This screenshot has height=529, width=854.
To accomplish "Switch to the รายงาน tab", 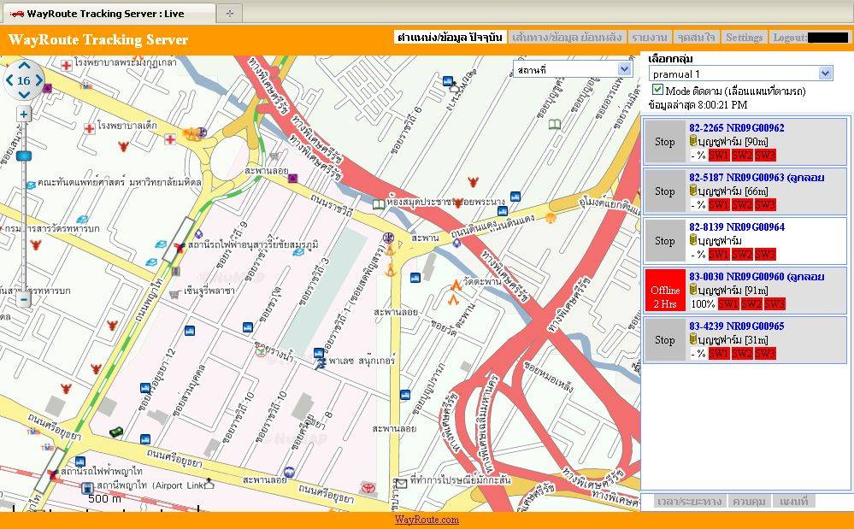I will point(649,38).
